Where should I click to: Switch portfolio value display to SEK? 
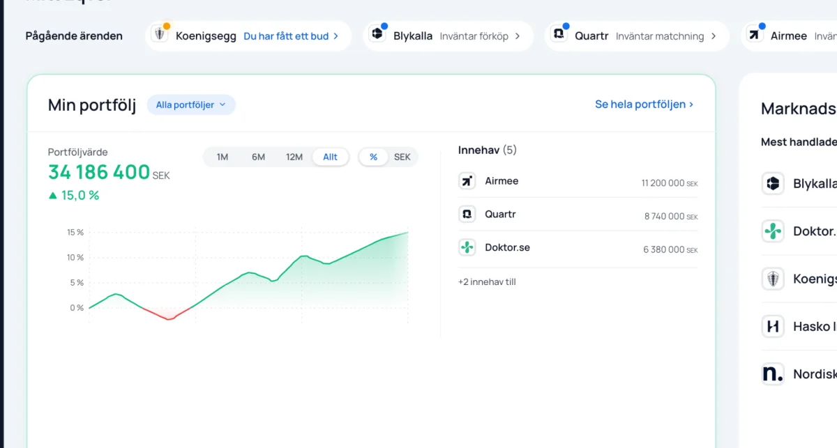402,157
